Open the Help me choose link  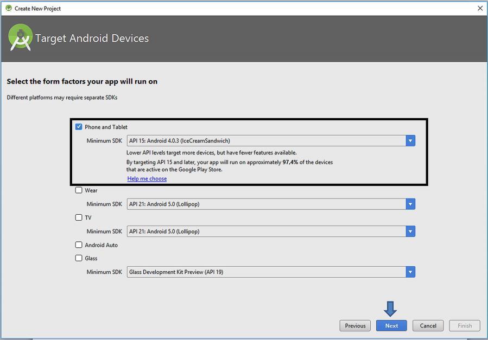pyautogui.click(x=147, y=179)
